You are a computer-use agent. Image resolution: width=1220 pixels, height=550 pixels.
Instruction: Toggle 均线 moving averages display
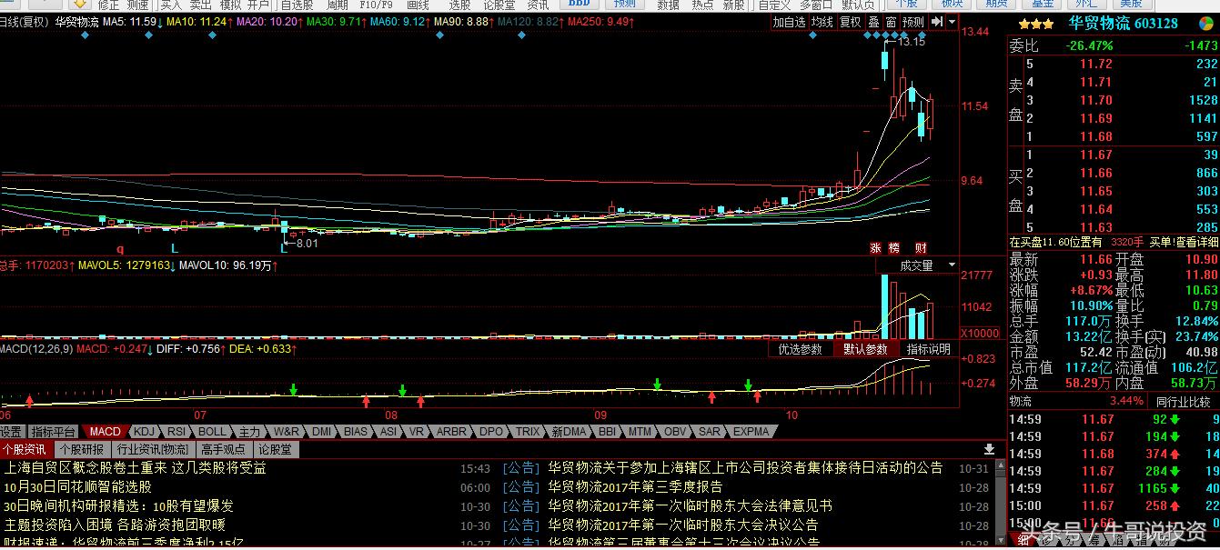[x=822, y=21]
